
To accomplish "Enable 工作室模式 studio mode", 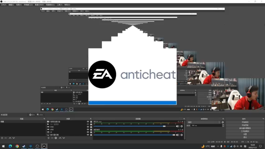I will tap(245, 131).
